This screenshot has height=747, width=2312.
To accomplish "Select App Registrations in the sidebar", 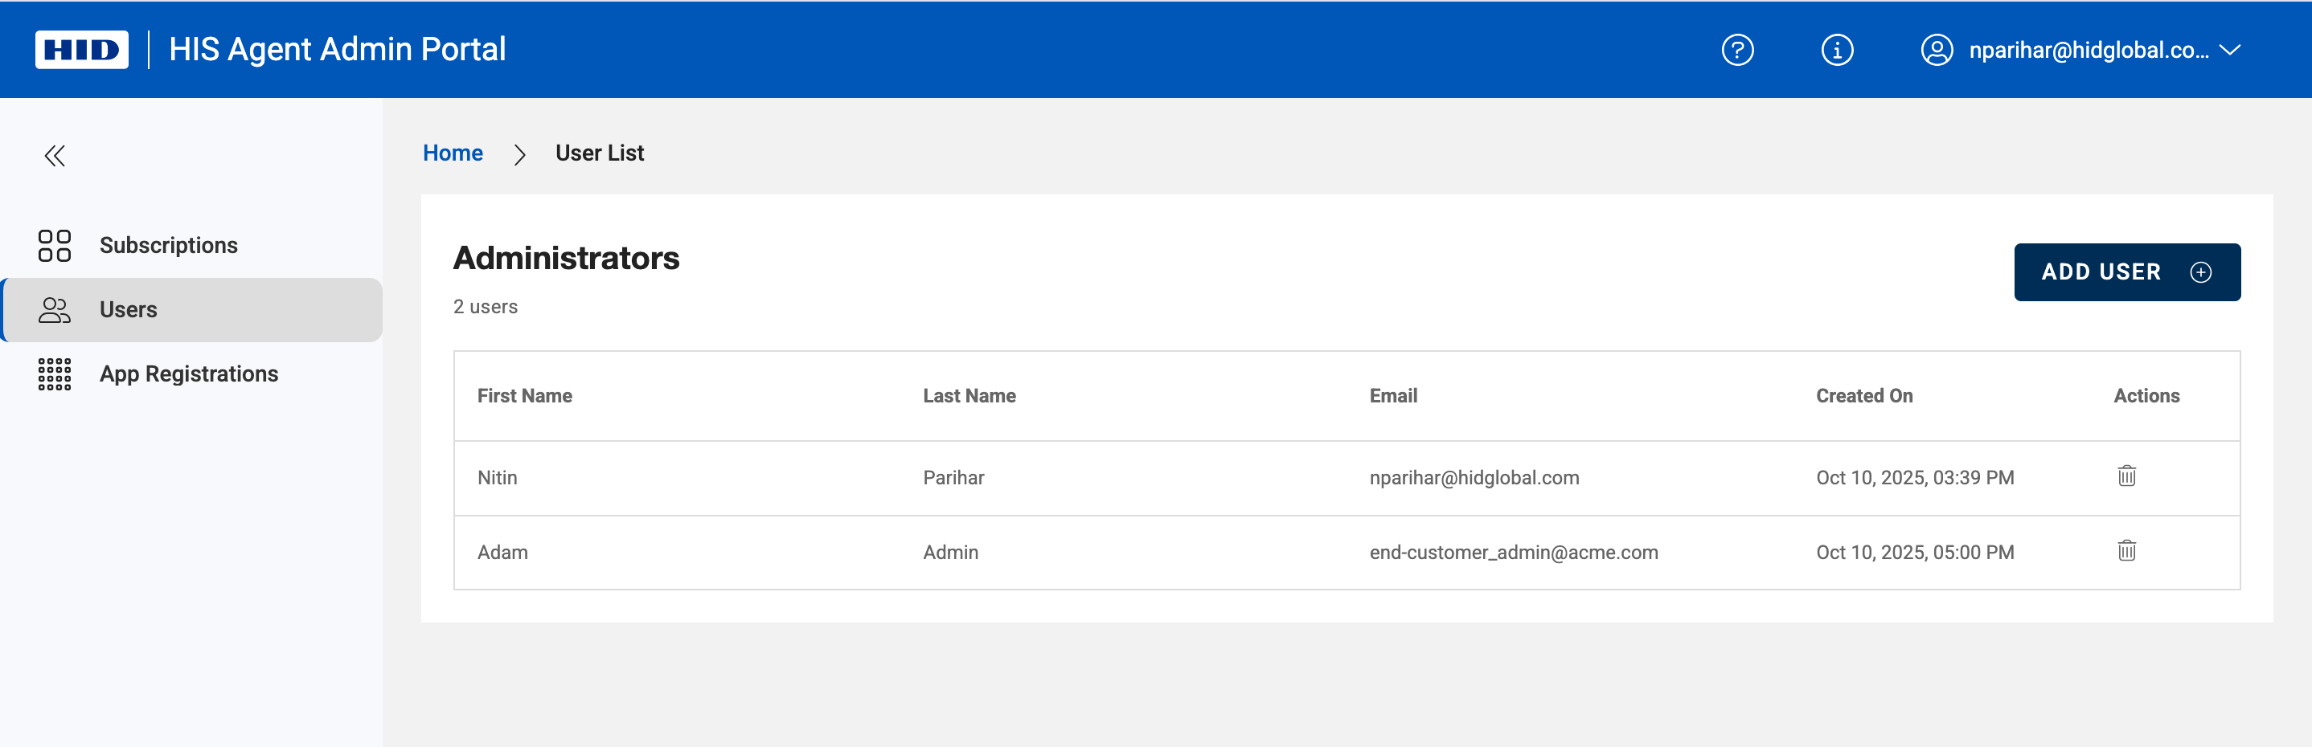I will 188,374.
